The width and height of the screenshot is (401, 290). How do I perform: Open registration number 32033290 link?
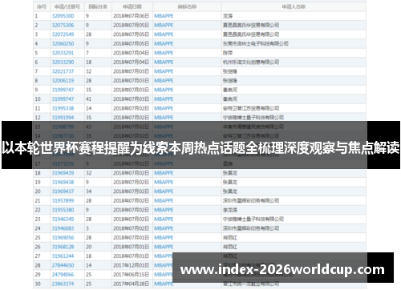63,62
